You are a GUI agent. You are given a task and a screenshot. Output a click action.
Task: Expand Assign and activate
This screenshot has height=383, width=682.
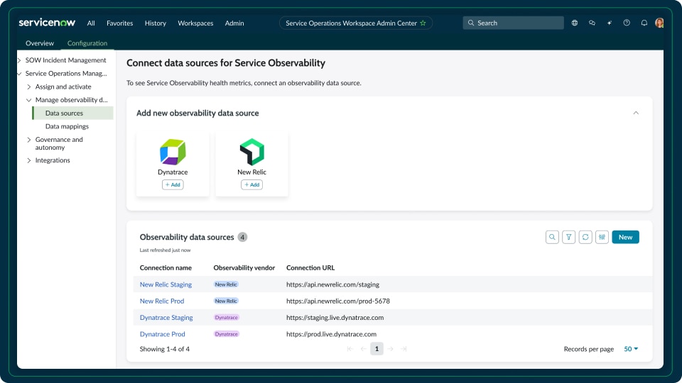(x=29, y=87)
